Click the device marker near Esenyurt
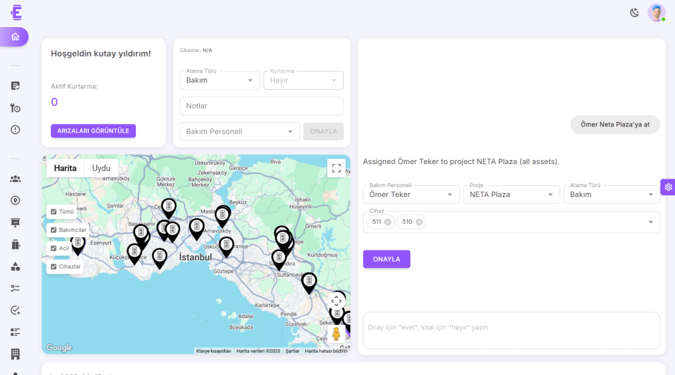675x375 pixels. pos(78,245)
